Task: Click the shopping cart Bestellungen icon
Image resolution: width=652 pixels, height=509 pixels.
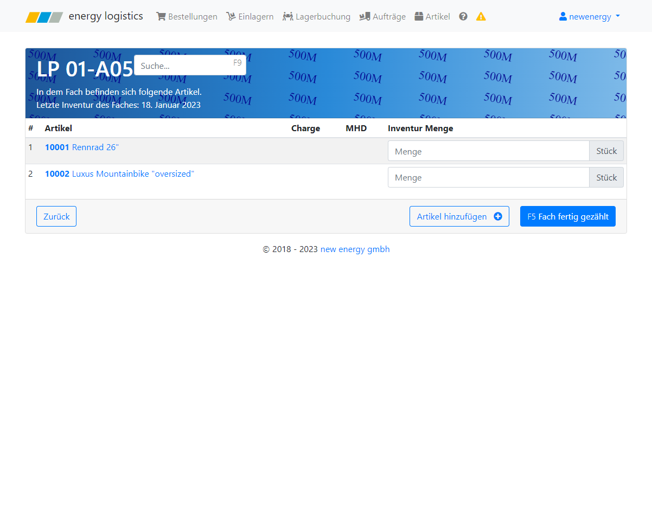Action: tap(161, 16)
